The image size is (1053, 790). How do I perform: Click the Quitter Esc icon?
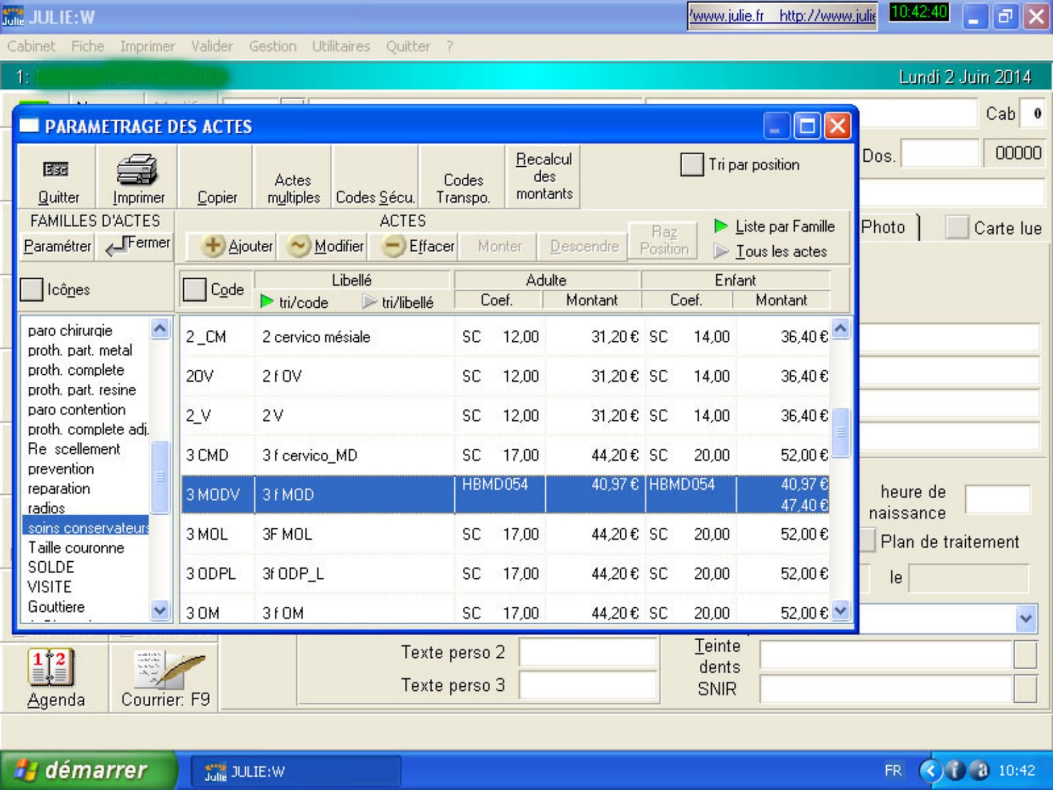56,169
